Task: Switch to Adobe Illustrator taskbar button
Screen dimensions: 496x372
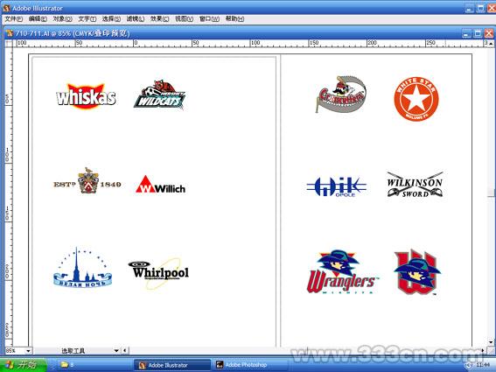Action: point(172,365)
